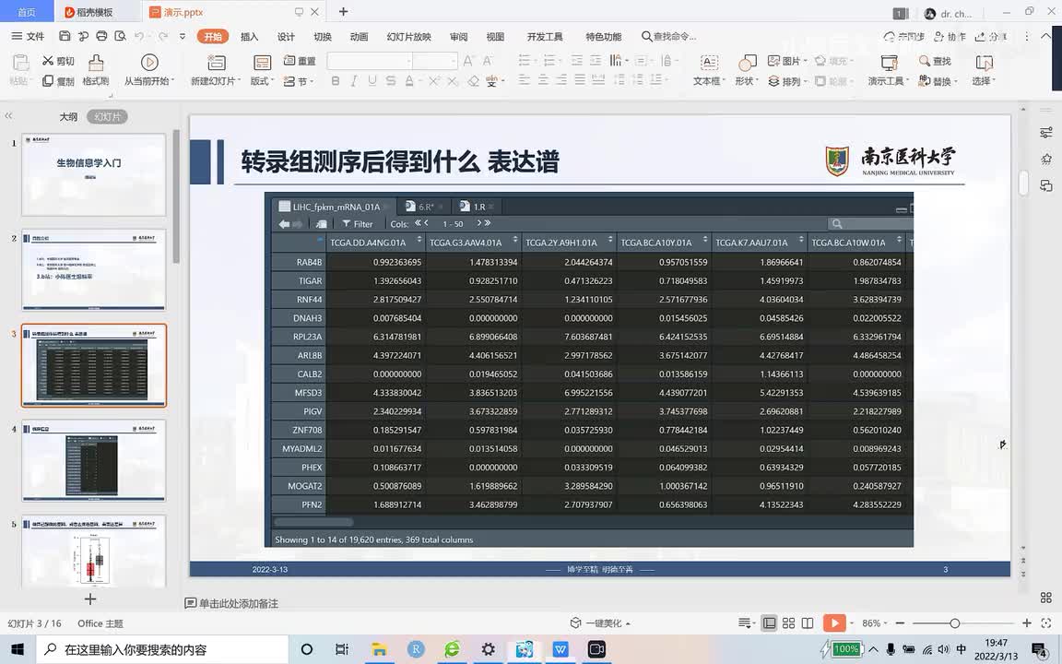The image size is (1062, 664).
Task: Open presentation tools (演示工具)
Action: point(889,70)
